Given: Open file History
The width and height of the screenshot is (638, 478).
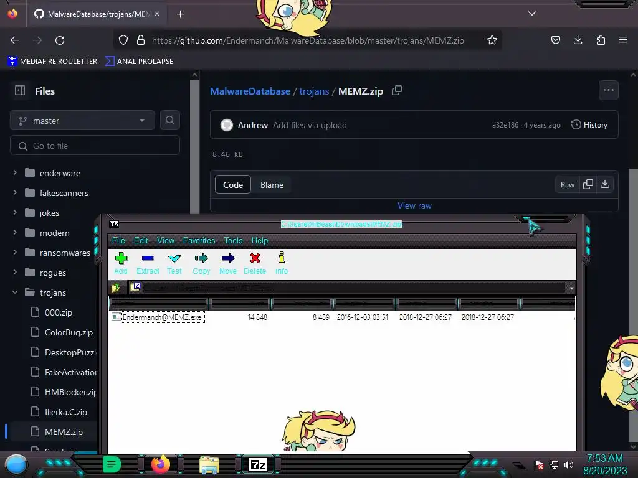Looking at the screenshot, I should pyautogui.click(x=589, y=124).
